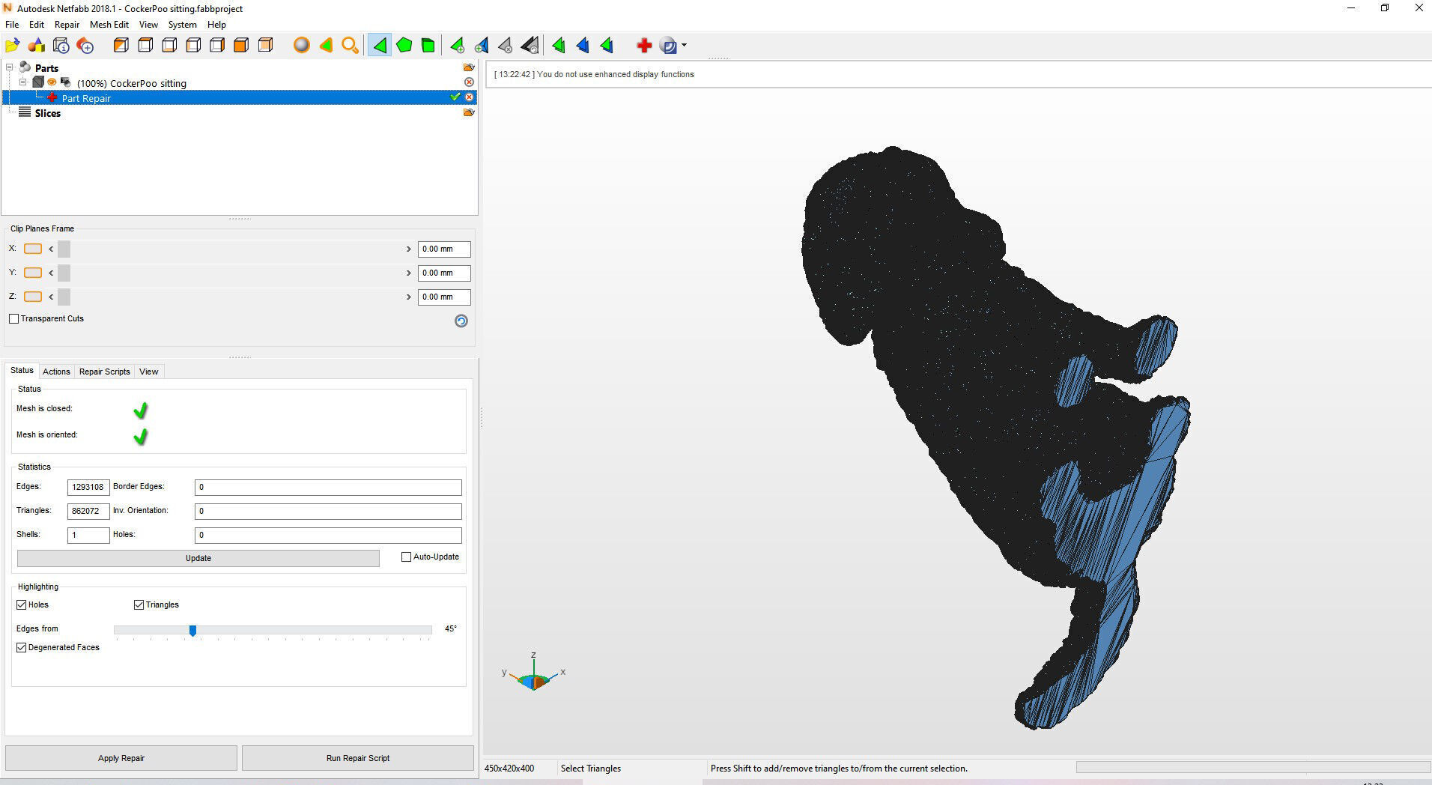Screen dimensions: 1432x785
Task: Click the folder icon on Slices row
Action: [x=469, y=112]
